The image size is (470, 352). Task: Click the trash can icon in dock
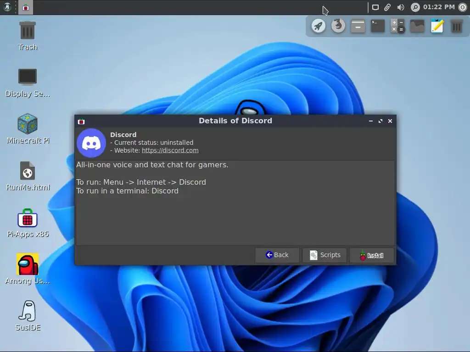pos(457,26)
